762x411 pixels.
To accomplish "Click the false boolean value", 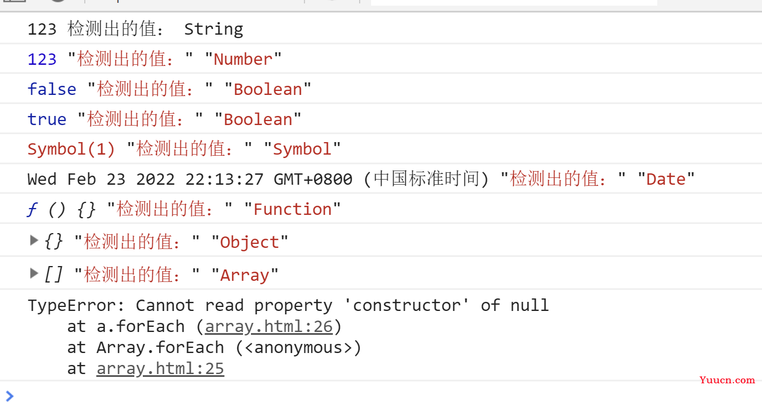I will point(52,89).
